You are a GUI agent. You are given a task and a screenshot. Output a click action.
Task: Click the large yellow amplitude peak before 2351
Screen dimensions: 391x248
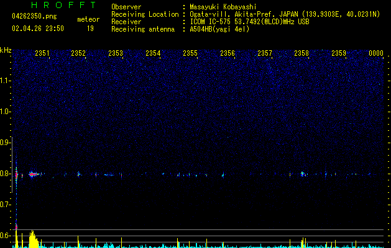click(x=34, y=239)
